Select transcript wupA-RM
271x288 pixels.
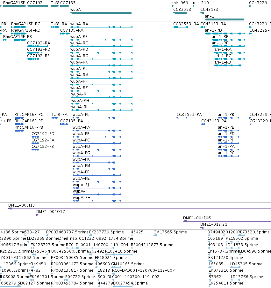pos(79,75)
